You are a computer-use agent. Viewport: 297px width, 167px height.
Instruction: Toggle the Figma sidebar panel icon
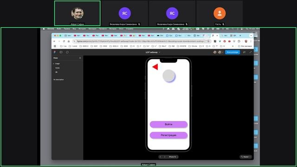click(61, 52)
